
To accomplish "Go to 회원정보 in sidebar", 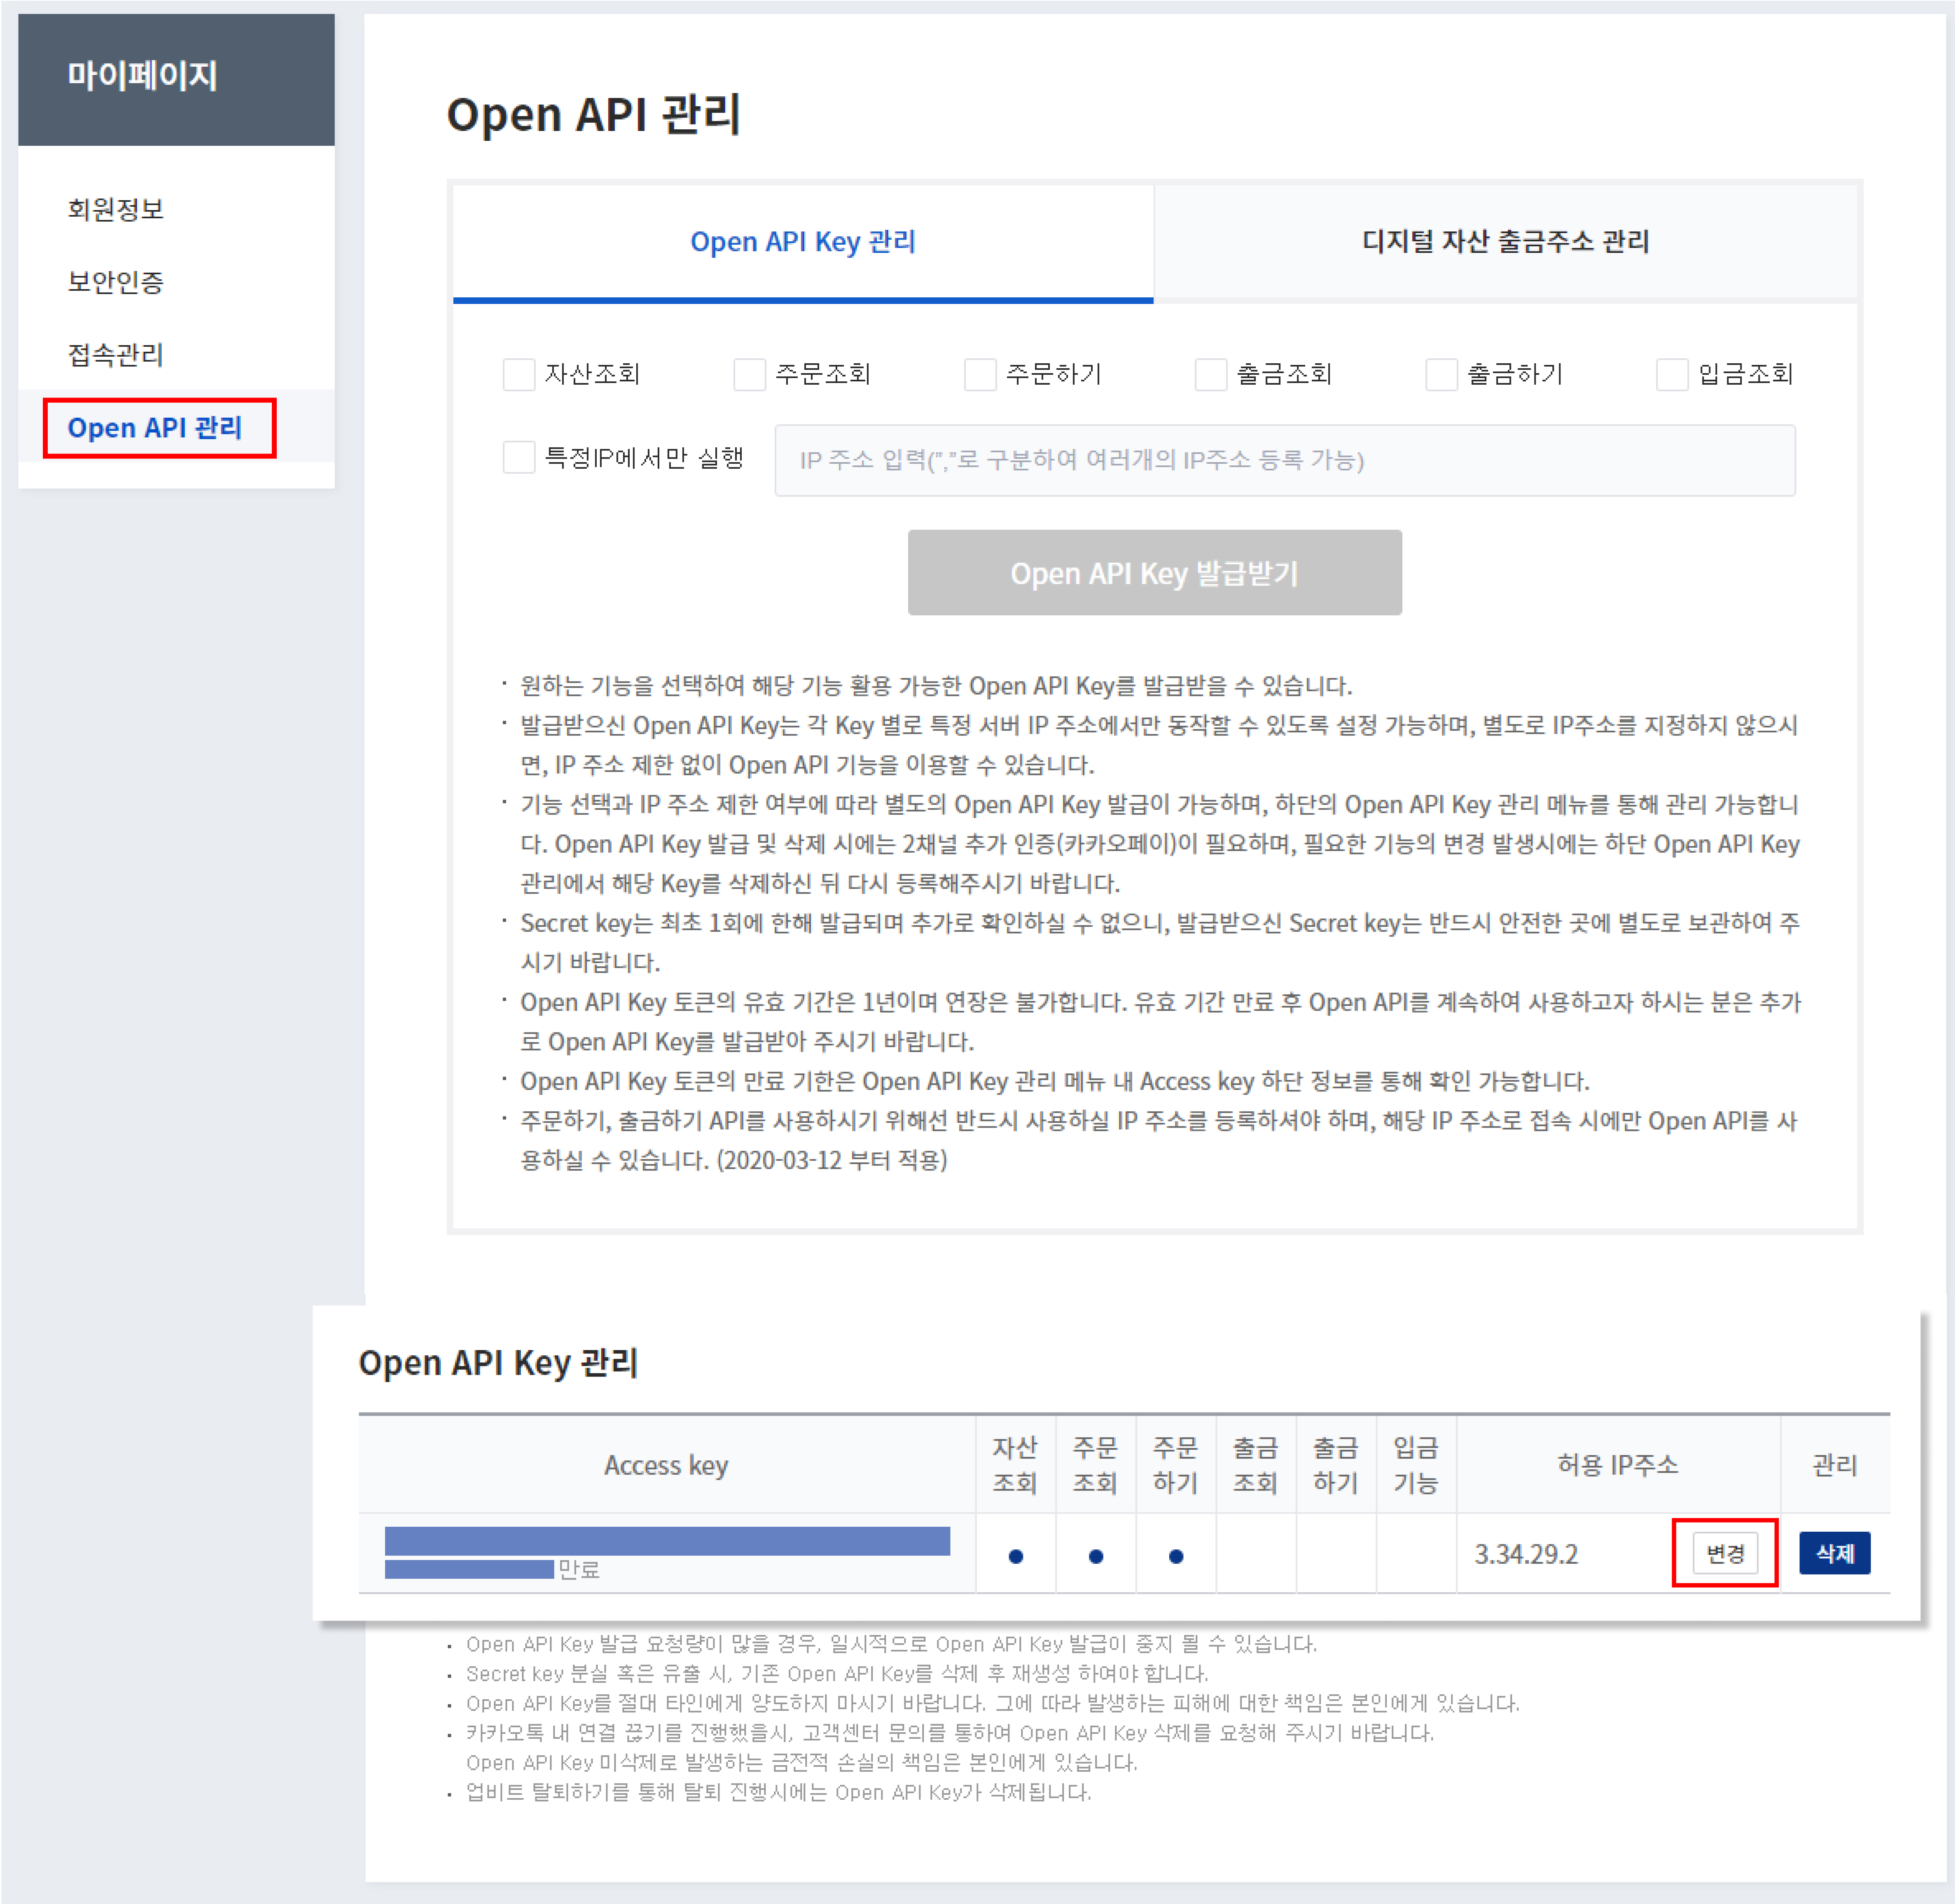I will coord(116,209).
